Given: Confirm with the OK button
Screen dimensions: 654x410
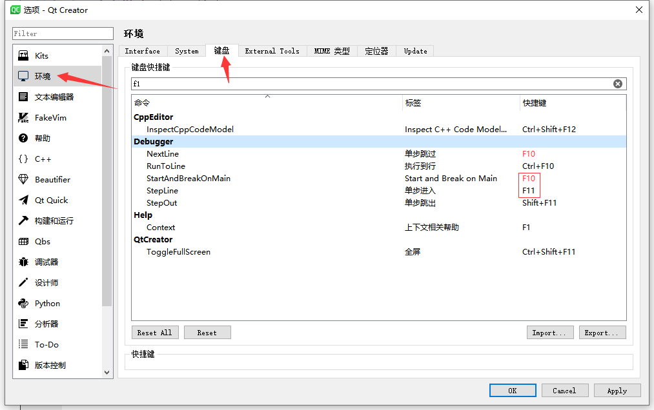Looking at the screenshot, I should [513, 391].
